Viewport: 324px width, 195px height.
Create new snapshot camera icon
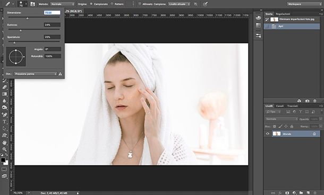[307, 101]
